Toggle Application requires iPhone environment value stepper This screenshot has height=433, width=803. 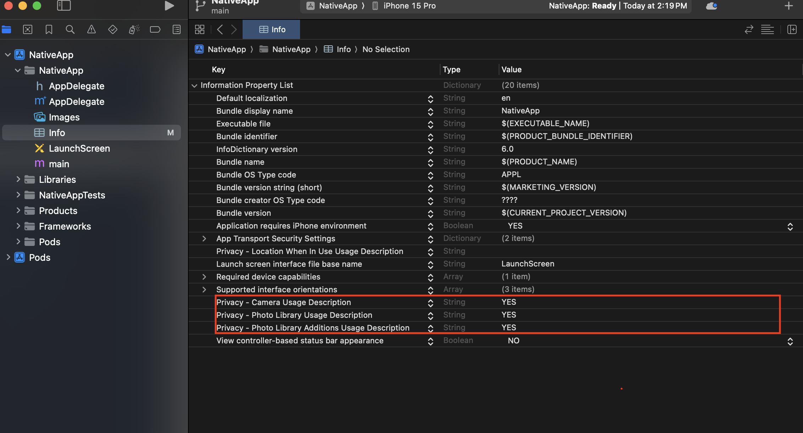coord(790,226)
